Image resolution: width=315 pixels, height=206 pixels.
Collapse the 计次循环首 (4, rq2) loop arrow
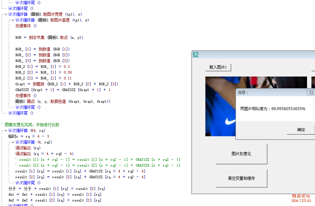tap(13, 142)
